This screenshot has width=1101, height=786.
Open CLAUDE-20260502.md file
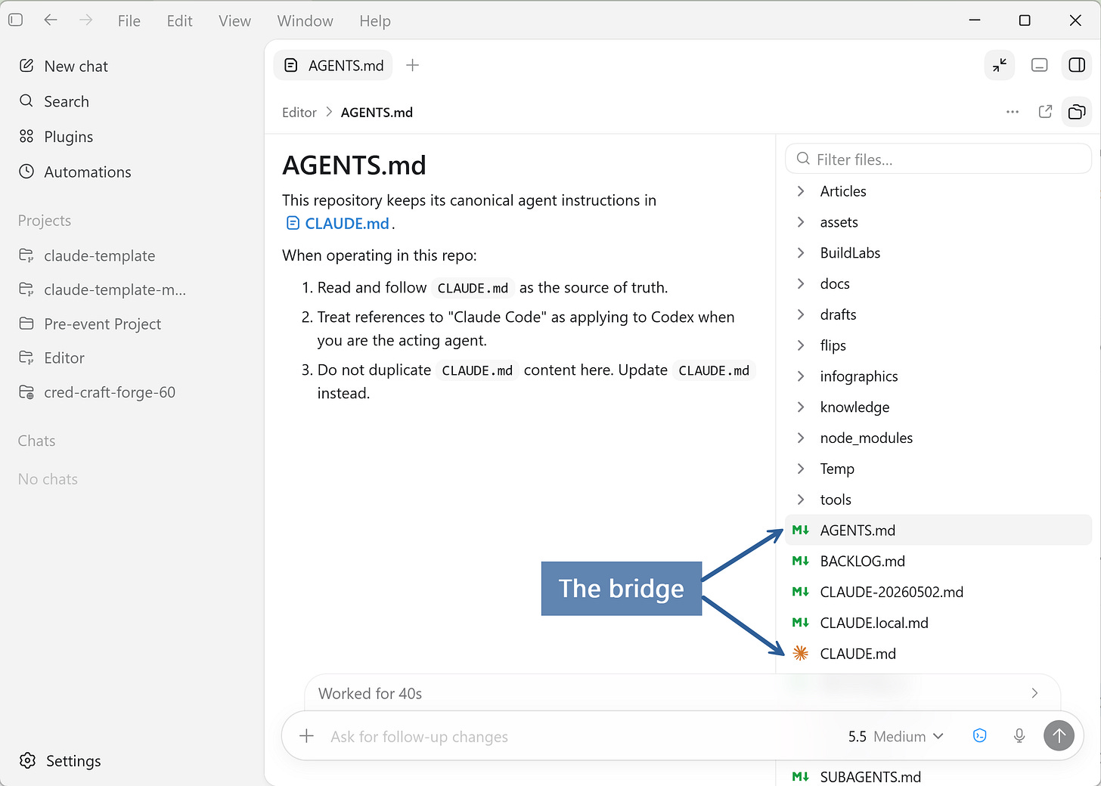coord(938,593)
